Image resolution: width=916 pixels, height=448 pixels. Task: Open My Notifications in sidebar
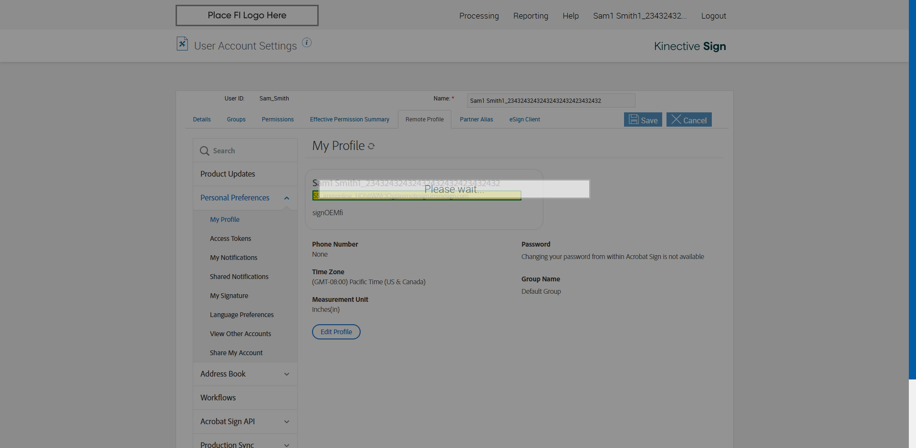pos(234,258)
